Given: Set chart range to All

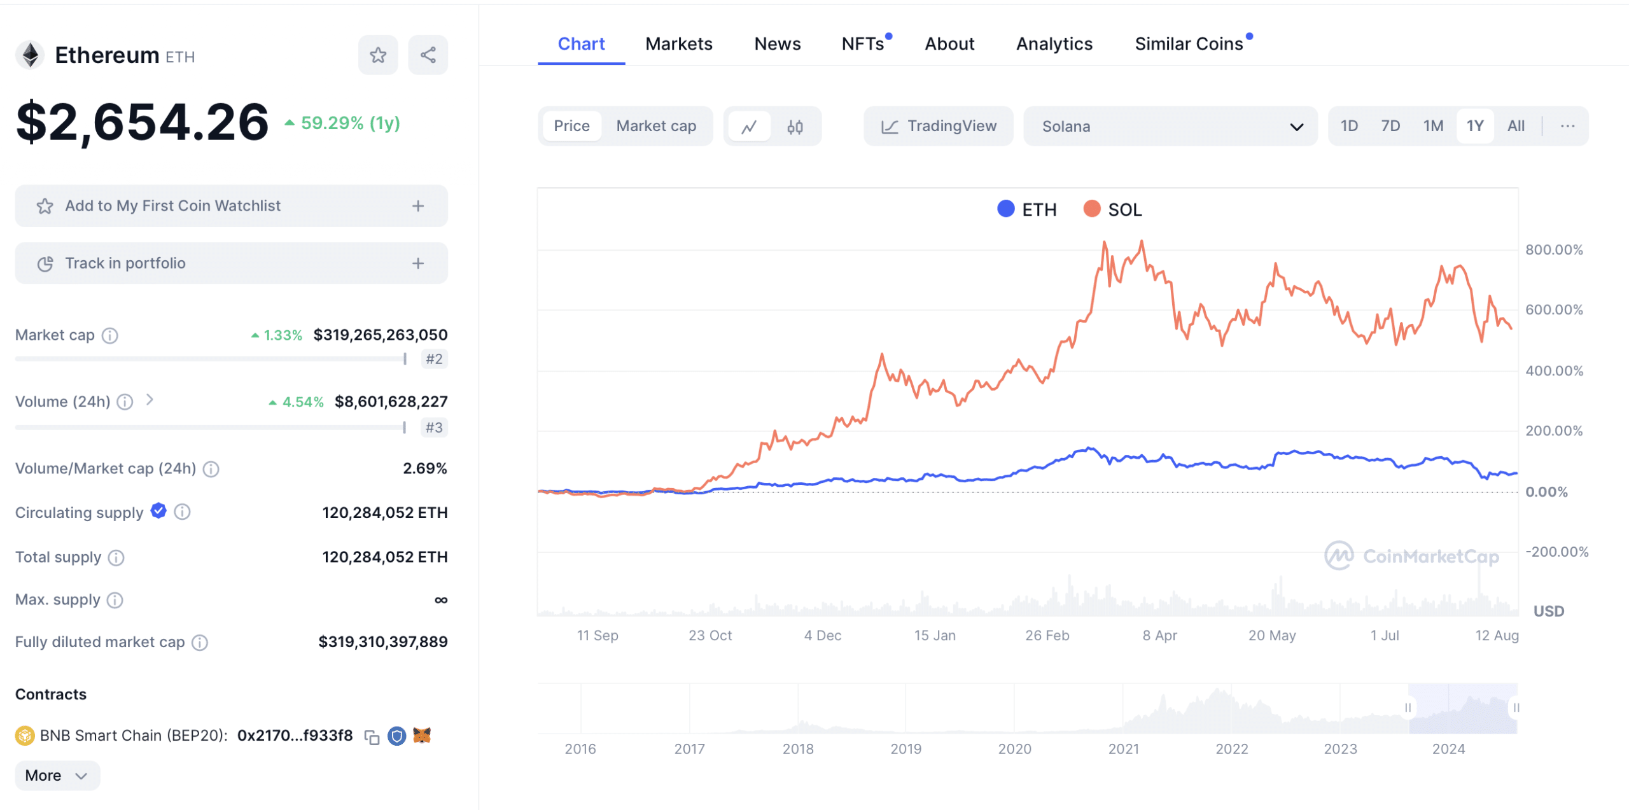Looking at the screenshot, I should 1516,126.
